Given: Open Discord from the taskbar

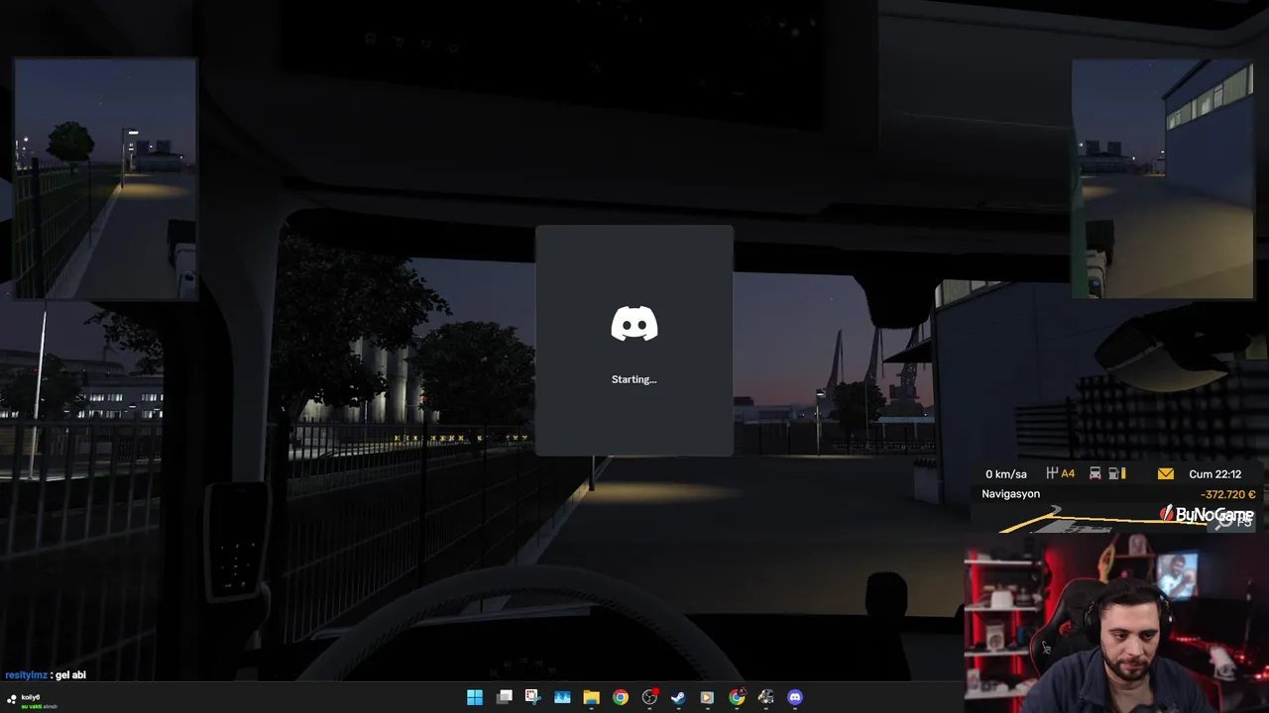Looking at the screenshot, I should (x=794, y=697).
